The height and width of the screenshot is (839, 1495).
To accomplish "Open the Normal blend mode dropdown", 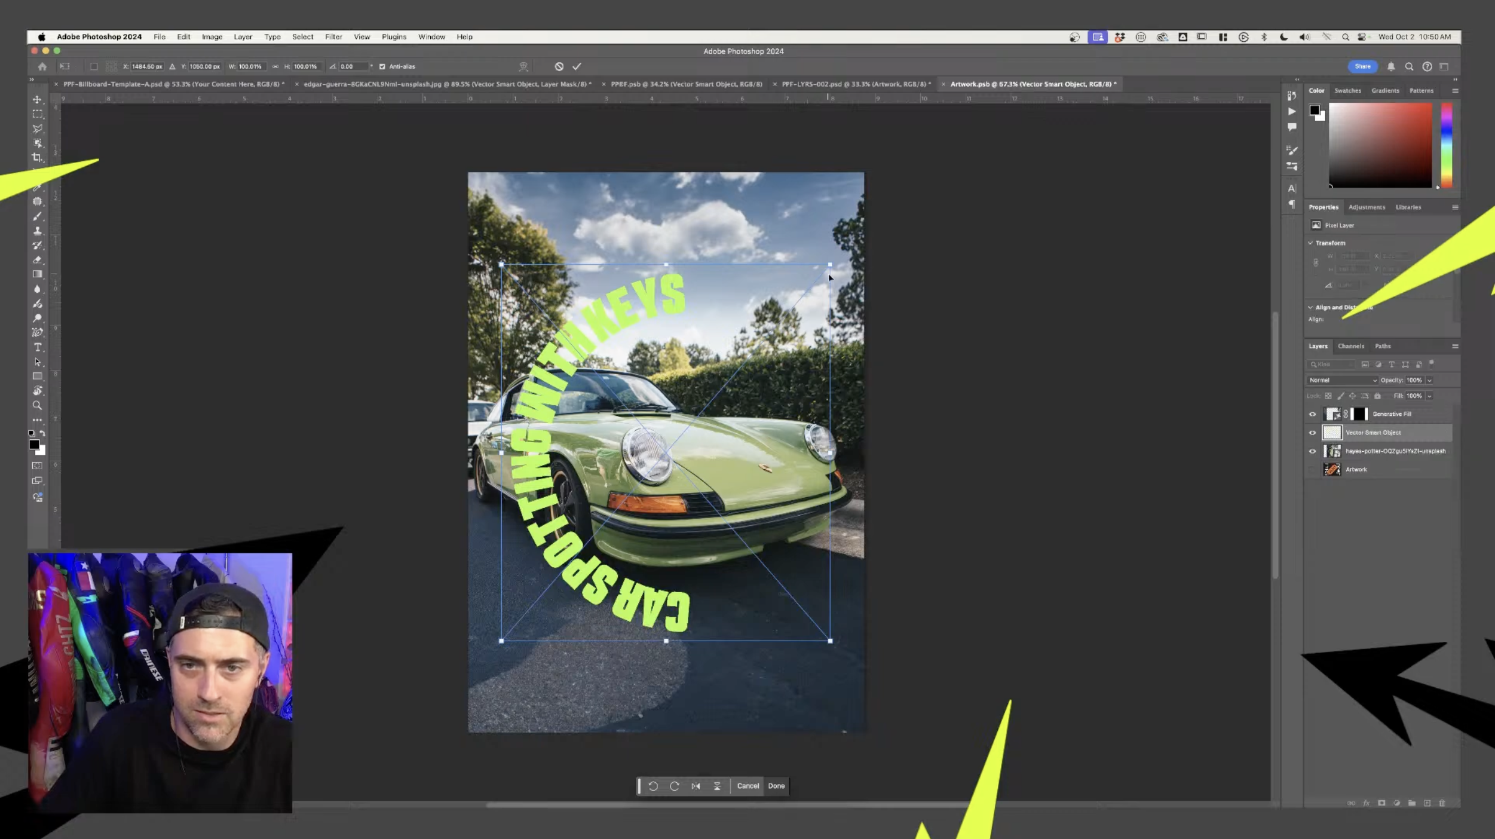I will 1342,380.
